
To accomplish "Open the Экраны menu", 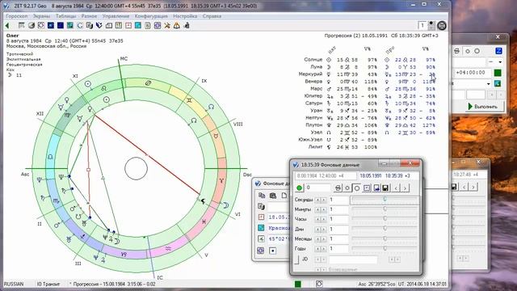I will 41,16.
